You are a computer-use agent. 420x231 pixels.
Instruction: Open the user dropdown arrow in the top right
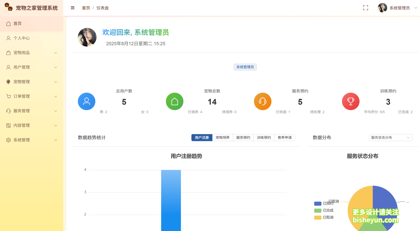pyautogui.click(x=415, y=8)
